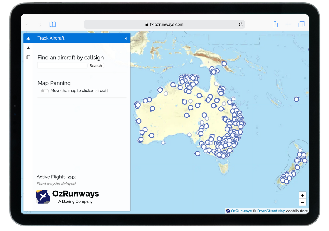The image size is (329, 231).
Task: Open the pilot profile person icon
Action: 28,48
